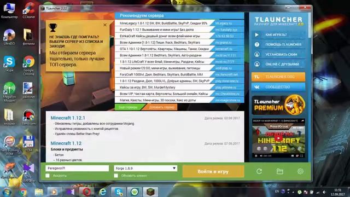Select the 'Магия, Квесты, Мини-игры' server row
The height and width of the screenshot is (197, 350).
pos(179,100)
